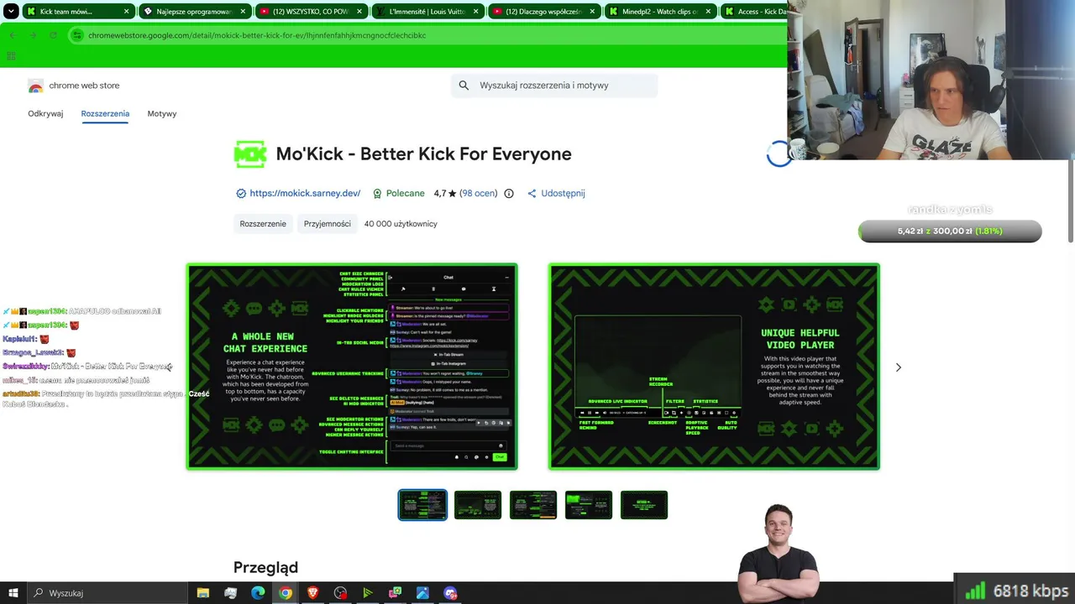Open the 98 ocen ratings link
This screenshot has height=604, width=1075.
(x=478, y=194)
